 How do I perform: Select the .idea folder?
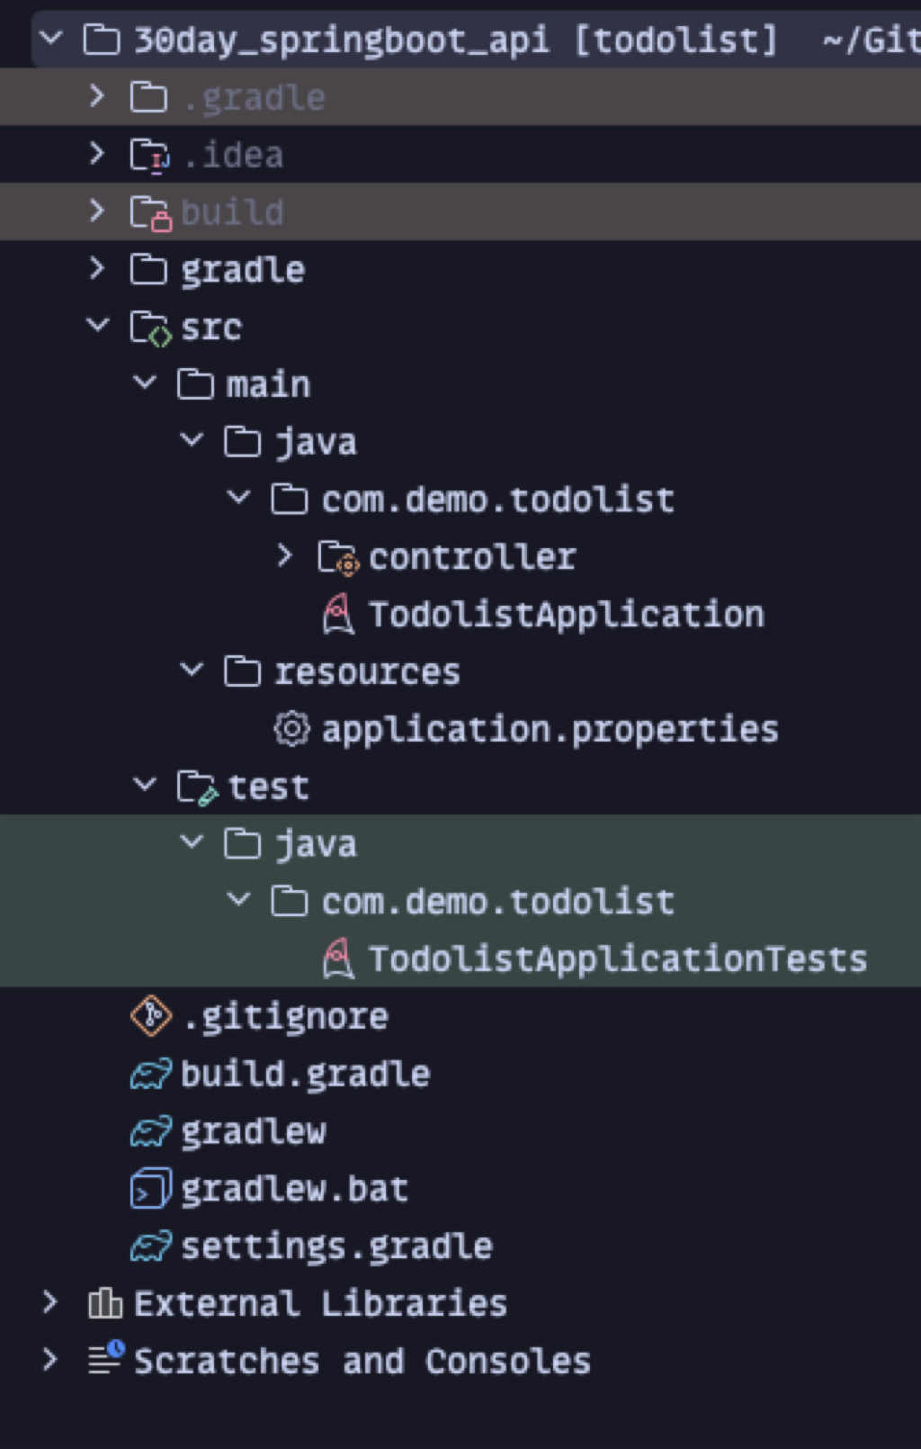pyautogui.click(x=232, y=155)
